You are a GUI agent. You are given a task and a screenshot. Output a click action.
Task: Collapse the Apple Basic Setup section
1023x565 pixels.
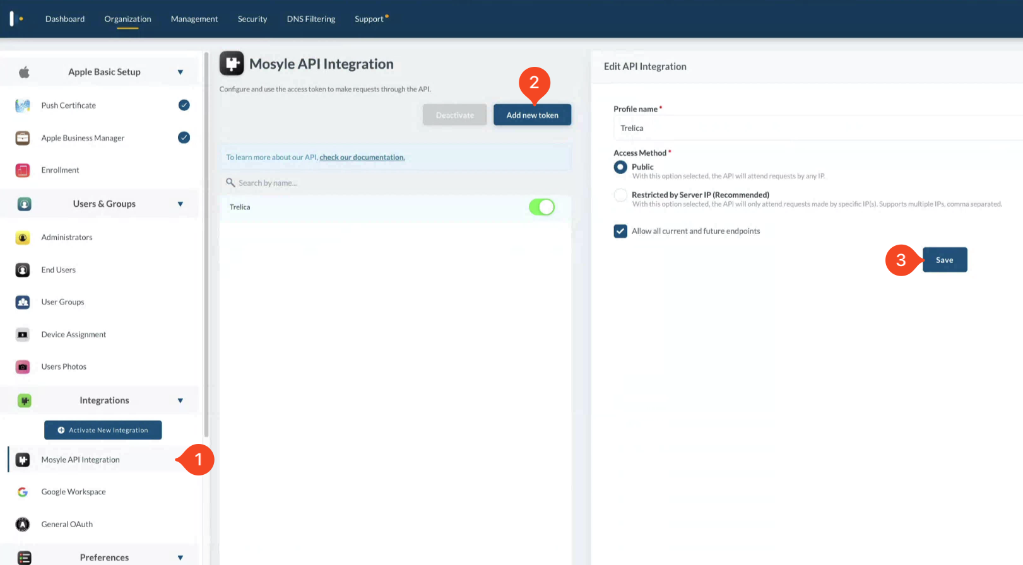180,72
